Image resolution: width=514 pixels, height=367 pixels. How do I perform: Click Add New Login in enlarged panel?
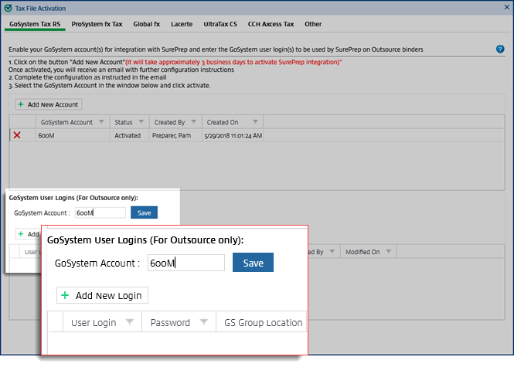pyautogui.click(x=102, y=295)
